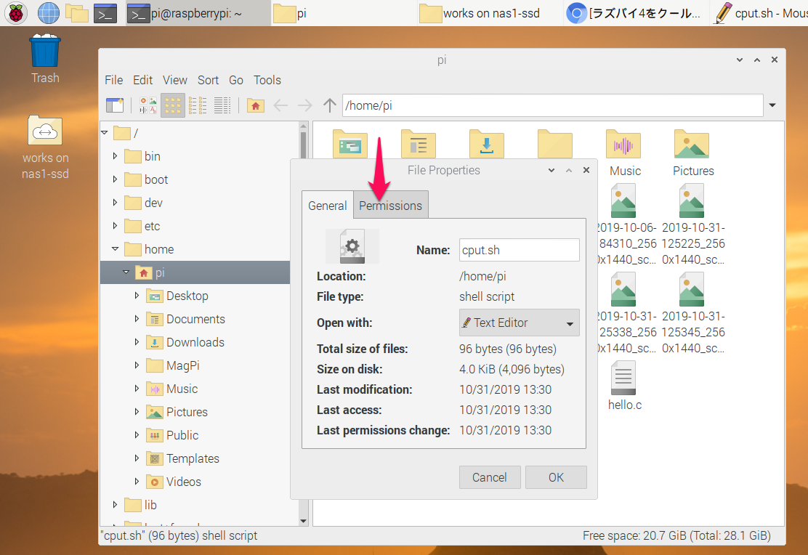Confirm File Properties with OK
Screen dimensions: 808x555
pos(556,477)
